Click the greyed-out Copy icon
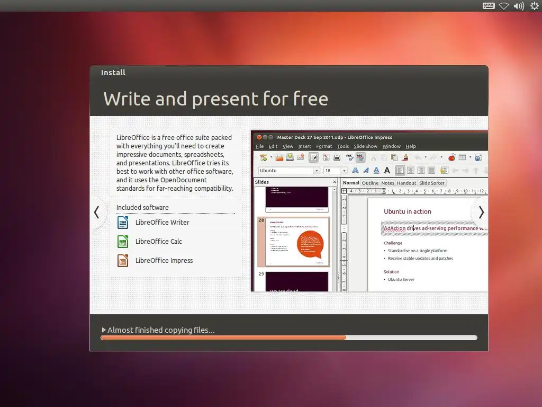 [x=383, y=158]
